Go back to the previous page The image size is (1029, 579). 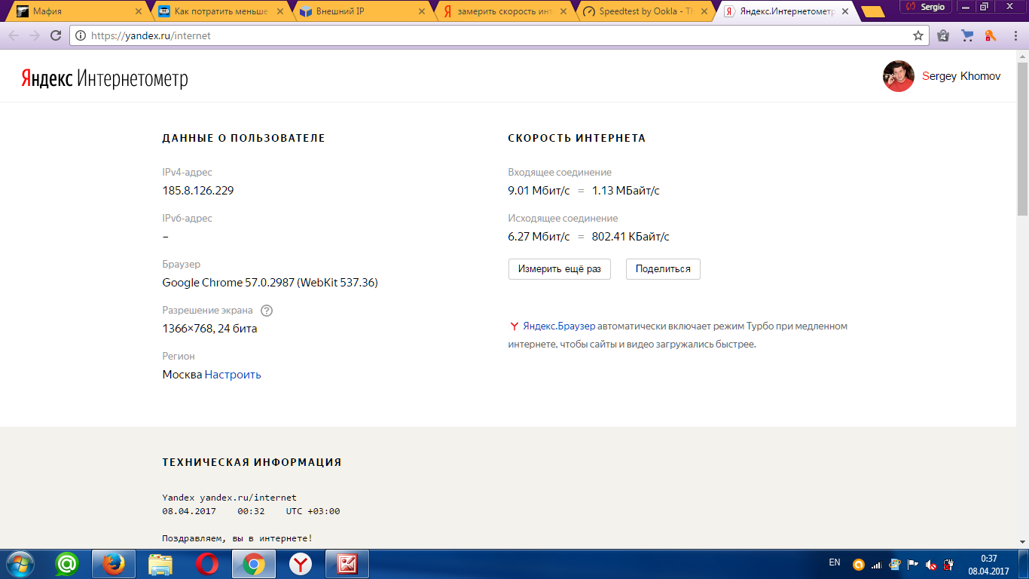[14, 35]
